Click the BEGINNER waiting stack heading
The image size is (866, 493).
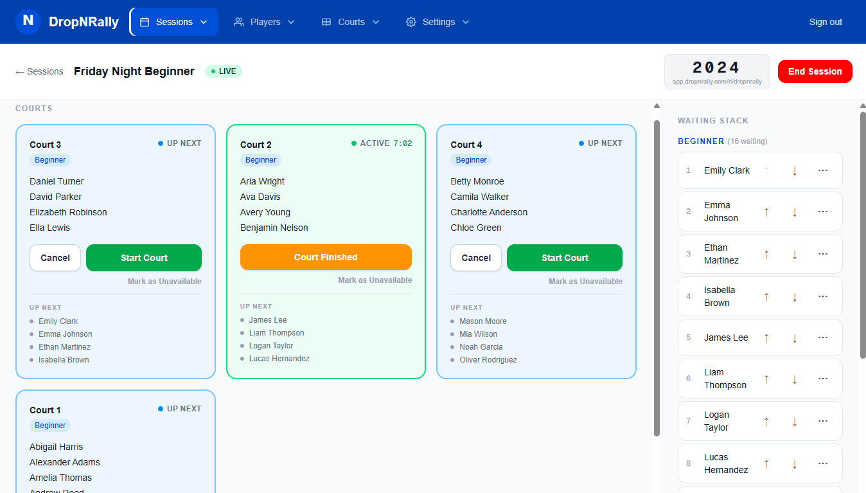click(x=701, y=141)
